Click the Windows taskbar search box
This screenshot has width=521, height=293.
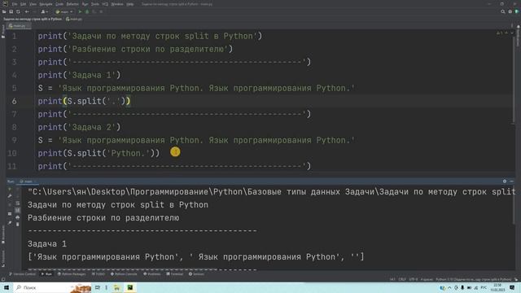tap(52, 287)
